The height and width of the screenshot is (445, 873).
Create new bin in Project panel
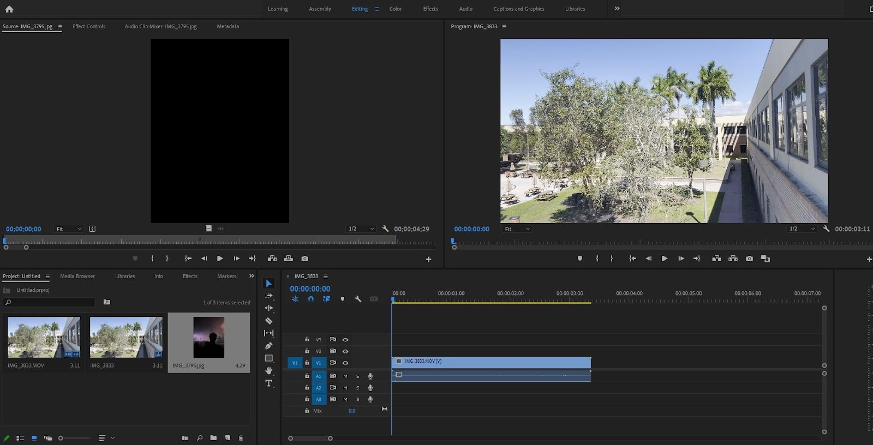(x=213, y=438)
